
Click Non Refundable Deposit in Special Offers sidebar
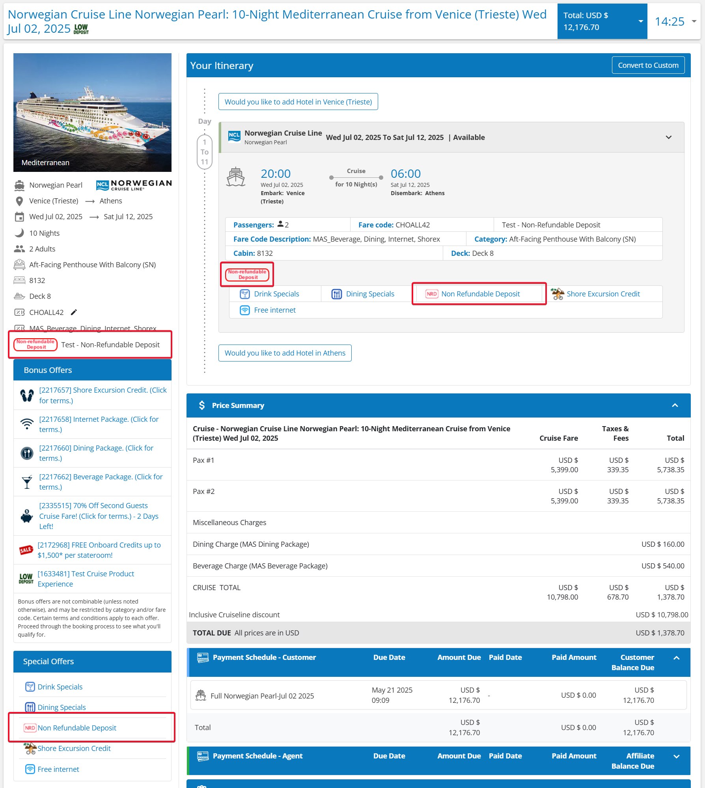click(77, 728)
